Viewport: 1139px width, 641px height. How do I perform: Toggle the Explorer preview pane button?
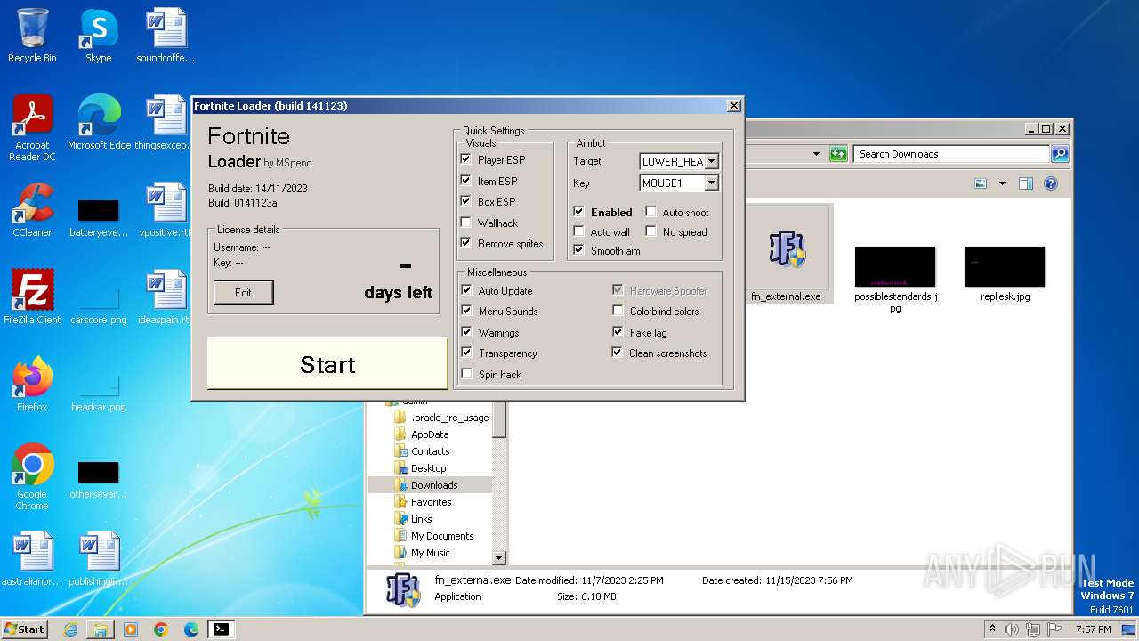(x=1025, y=183)
